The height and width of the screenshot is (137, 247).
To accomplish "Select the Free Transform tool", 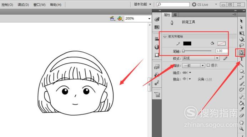I will point(242,33).
